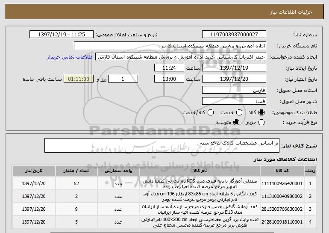Select the کالا radio button
The width and height of the screenshot is (329, 233).
pos(261,113)
